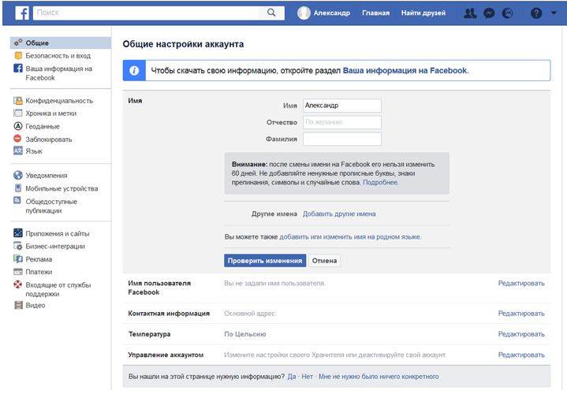This screenshot has width=567, height=394.
Task: Go to Главная in top bar
Action: (375, 13)
